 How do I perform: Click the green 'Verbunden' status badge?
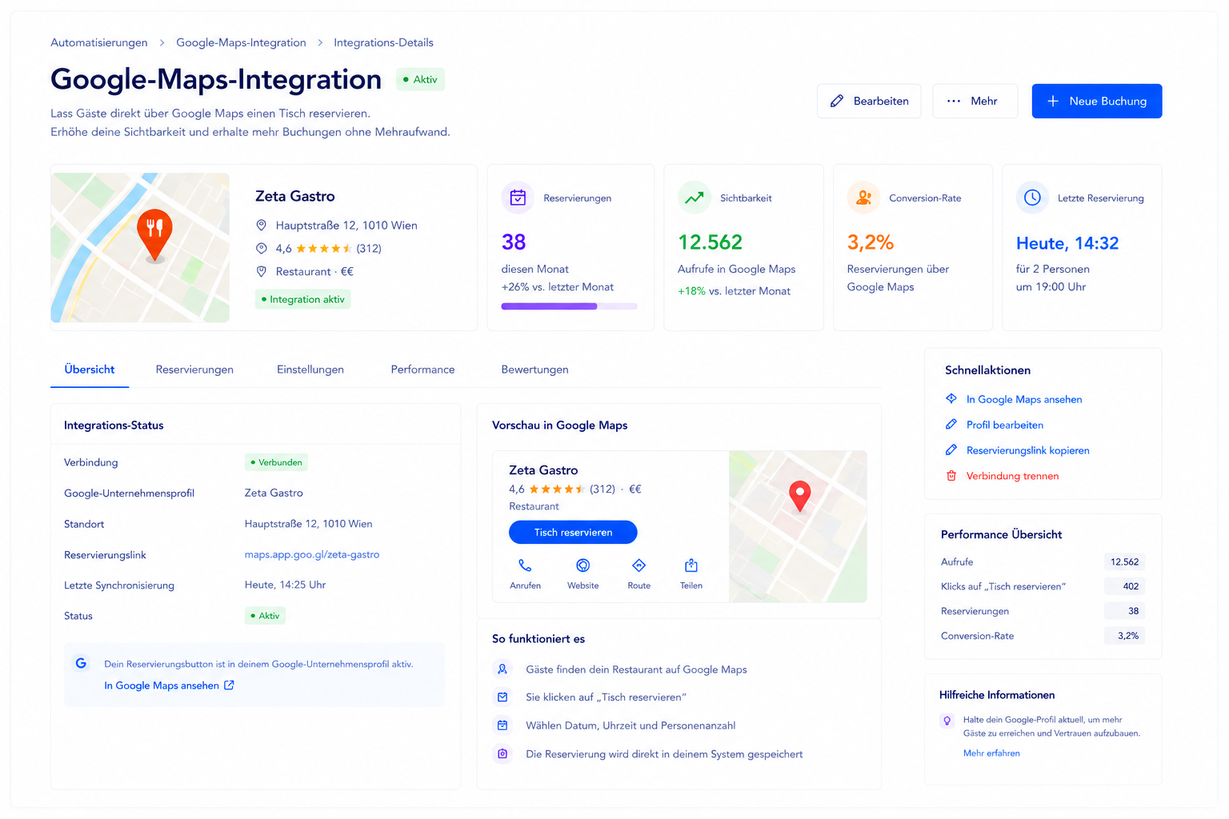[x=276, y=462]
